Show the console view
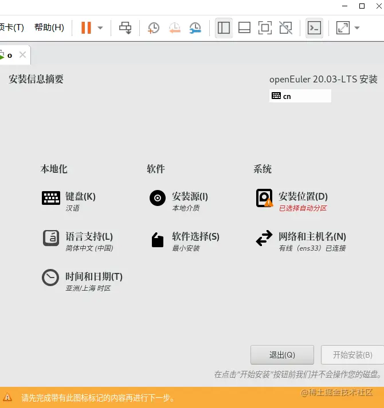 click(314, 28)
